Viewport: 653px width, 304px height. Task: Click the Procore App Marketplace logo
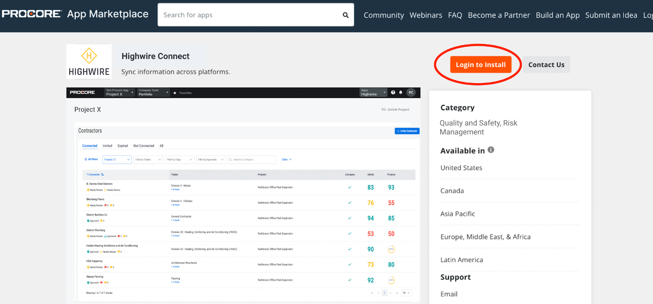[x=75, y=14]
